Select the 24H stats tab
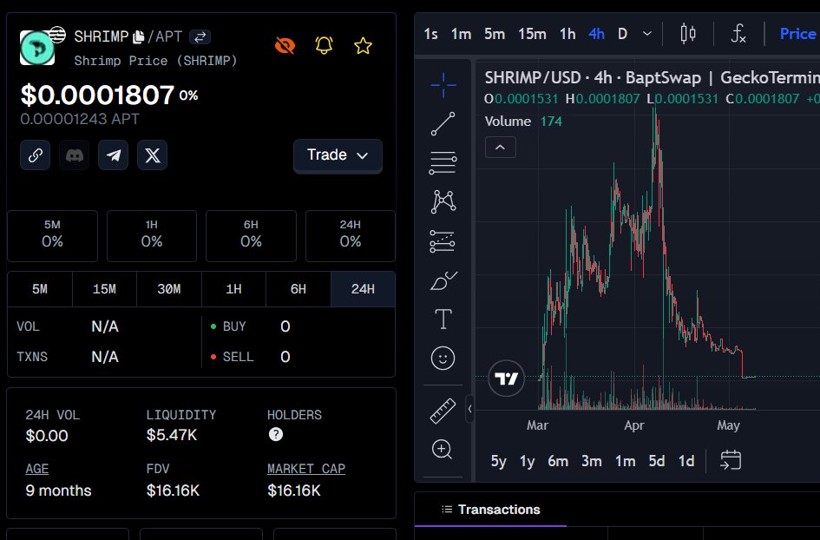The width and height of the screenshot is (820, 540). pyautogui.click(x=363, y=289)
